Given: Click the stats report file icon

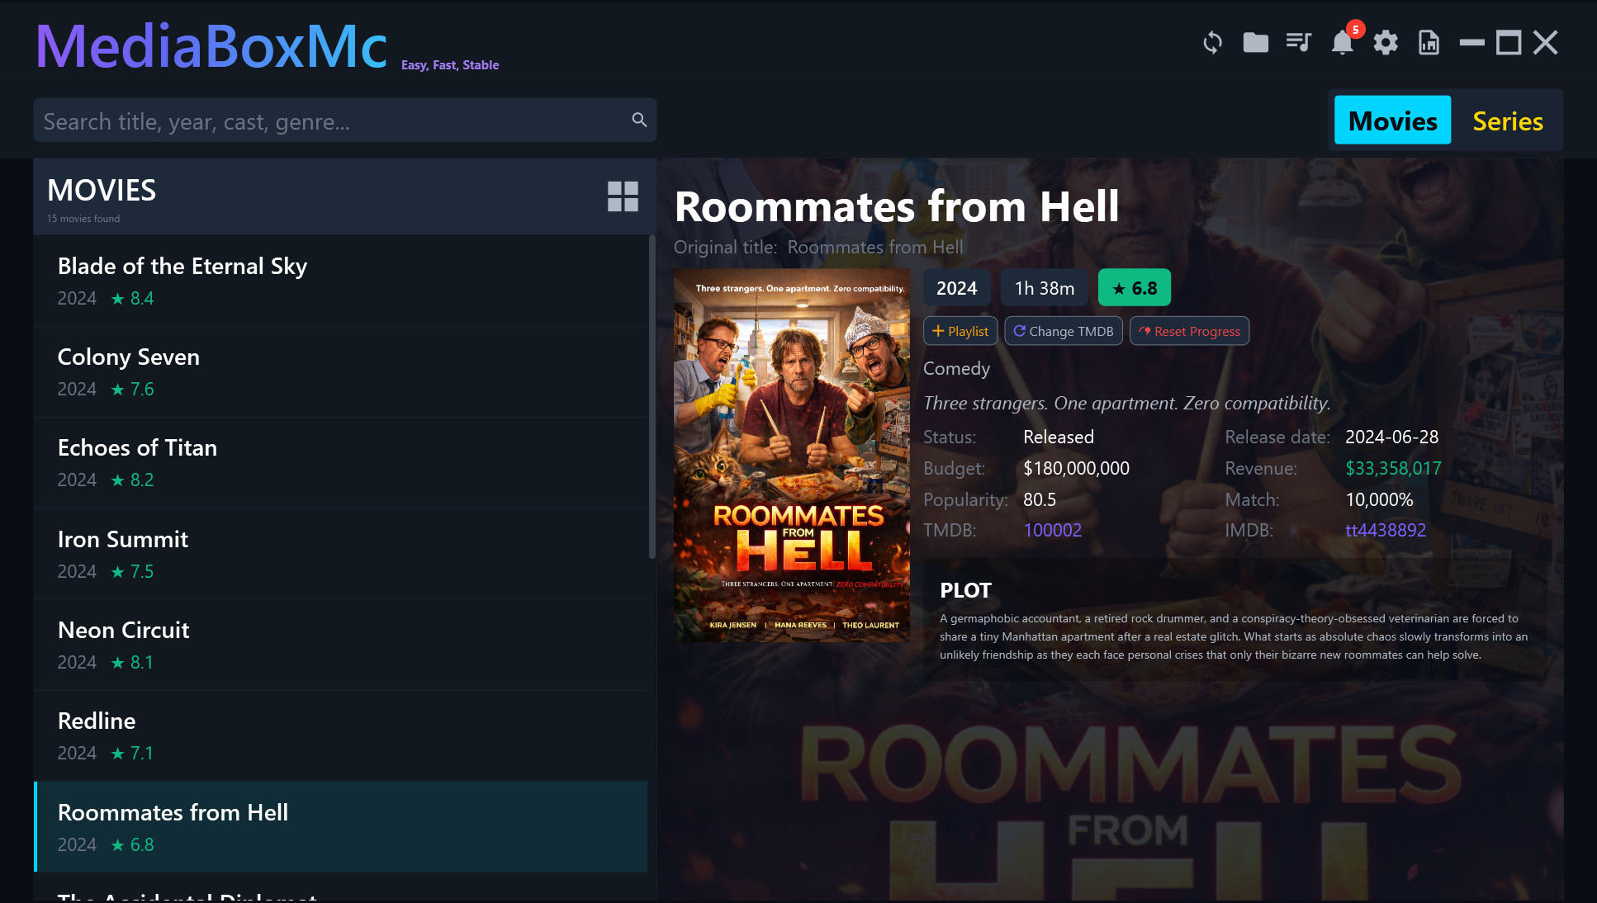Looking at the screenshot, I should (1429, 42).
